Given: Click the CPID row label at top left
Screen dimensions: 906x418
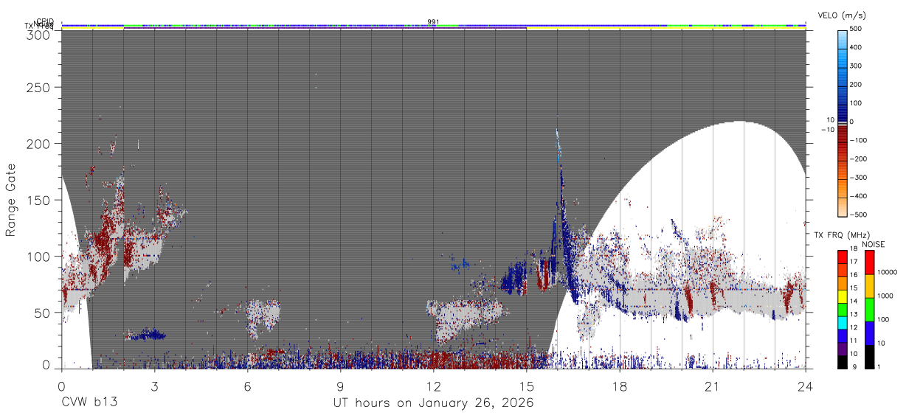Looking at the screenshot, I should (x=45, y=21).
